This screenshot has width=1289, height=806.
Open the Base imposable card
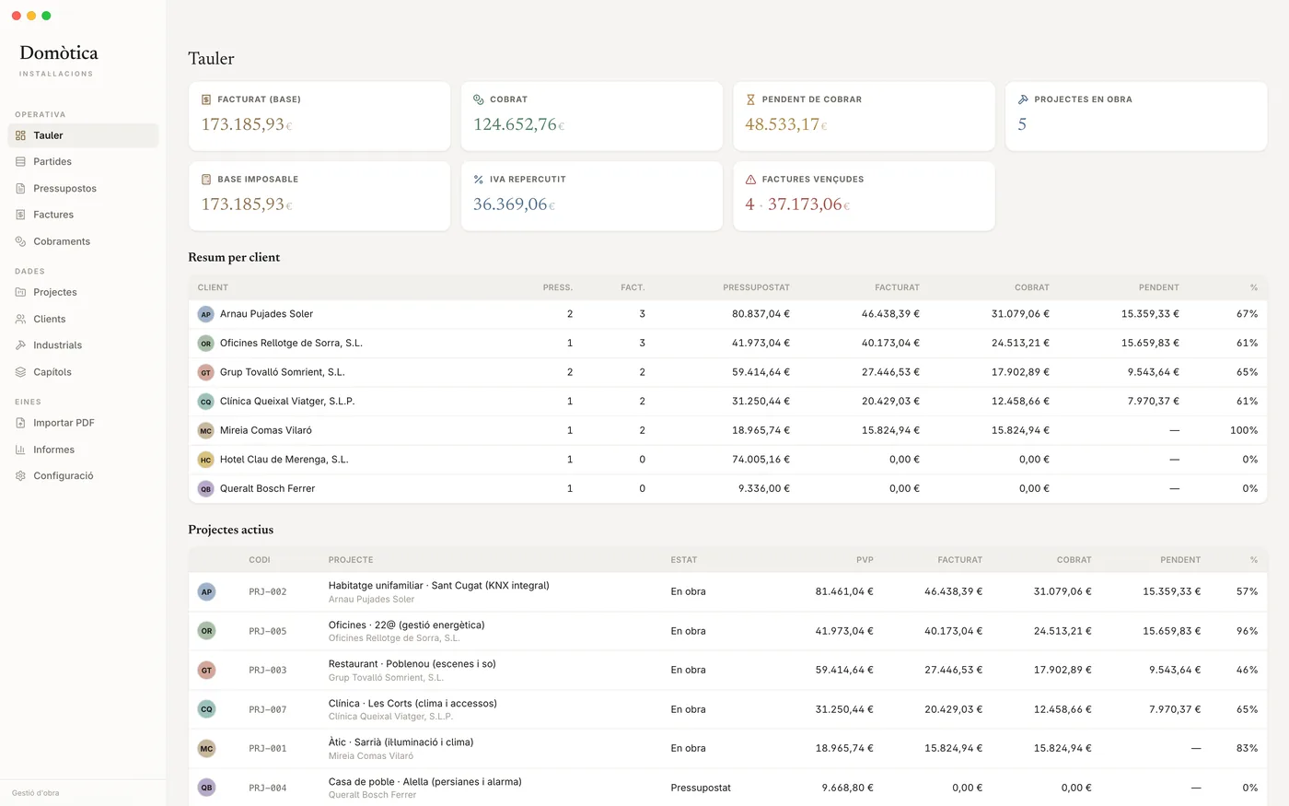(319, 196)
